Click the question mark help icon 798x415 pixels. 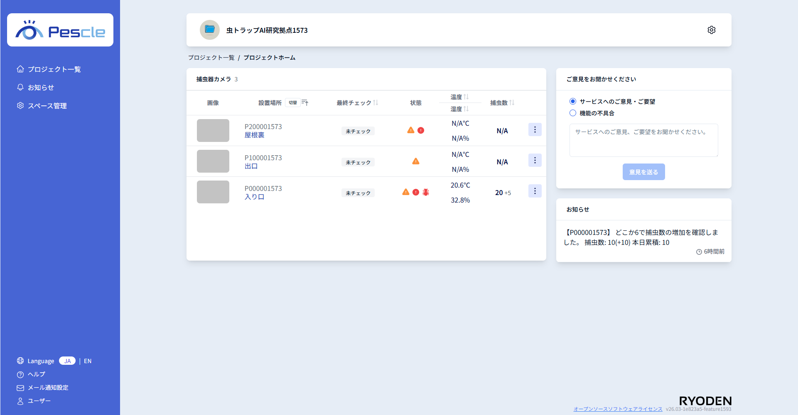point(20,374)
